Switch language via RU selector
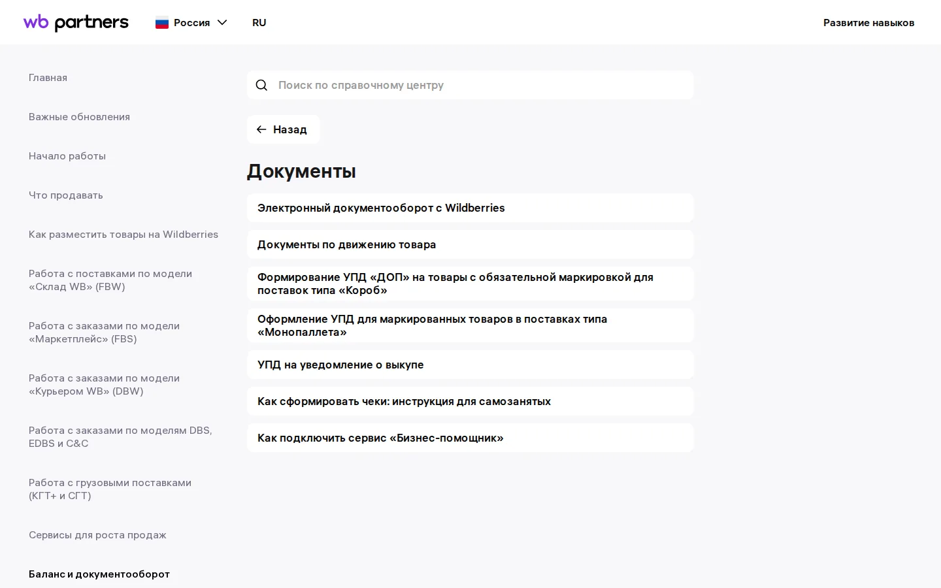Viewport: 941px width, 588px height. pyautogui.click(x=259, y=23)
